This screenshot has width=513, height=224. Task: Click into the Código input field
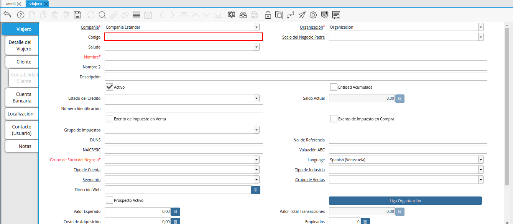point(183,37)
